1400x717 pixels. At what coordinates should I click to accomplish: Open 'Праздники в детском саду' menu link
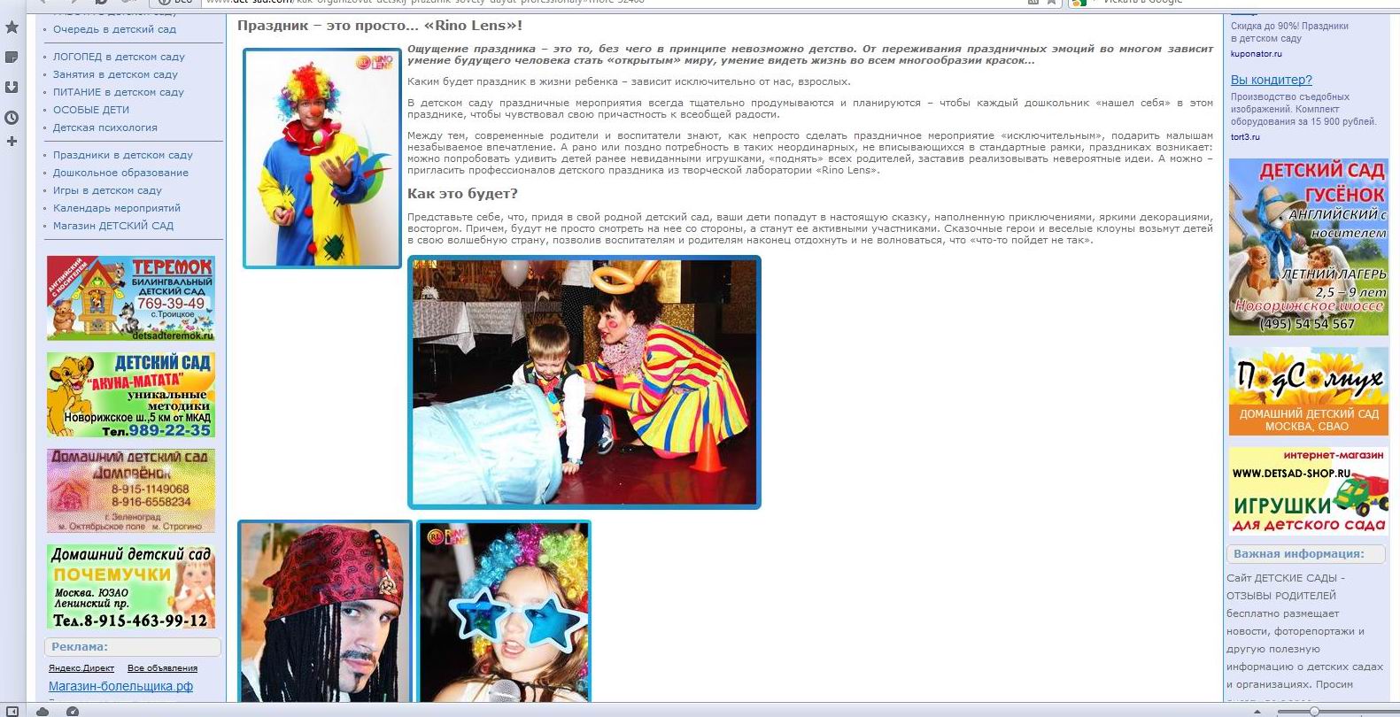123,155
